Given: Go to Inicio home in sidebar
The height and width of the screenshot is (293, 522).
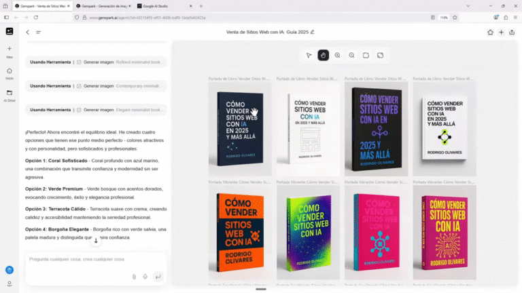Looking at the screenshot, I should 10,73.
